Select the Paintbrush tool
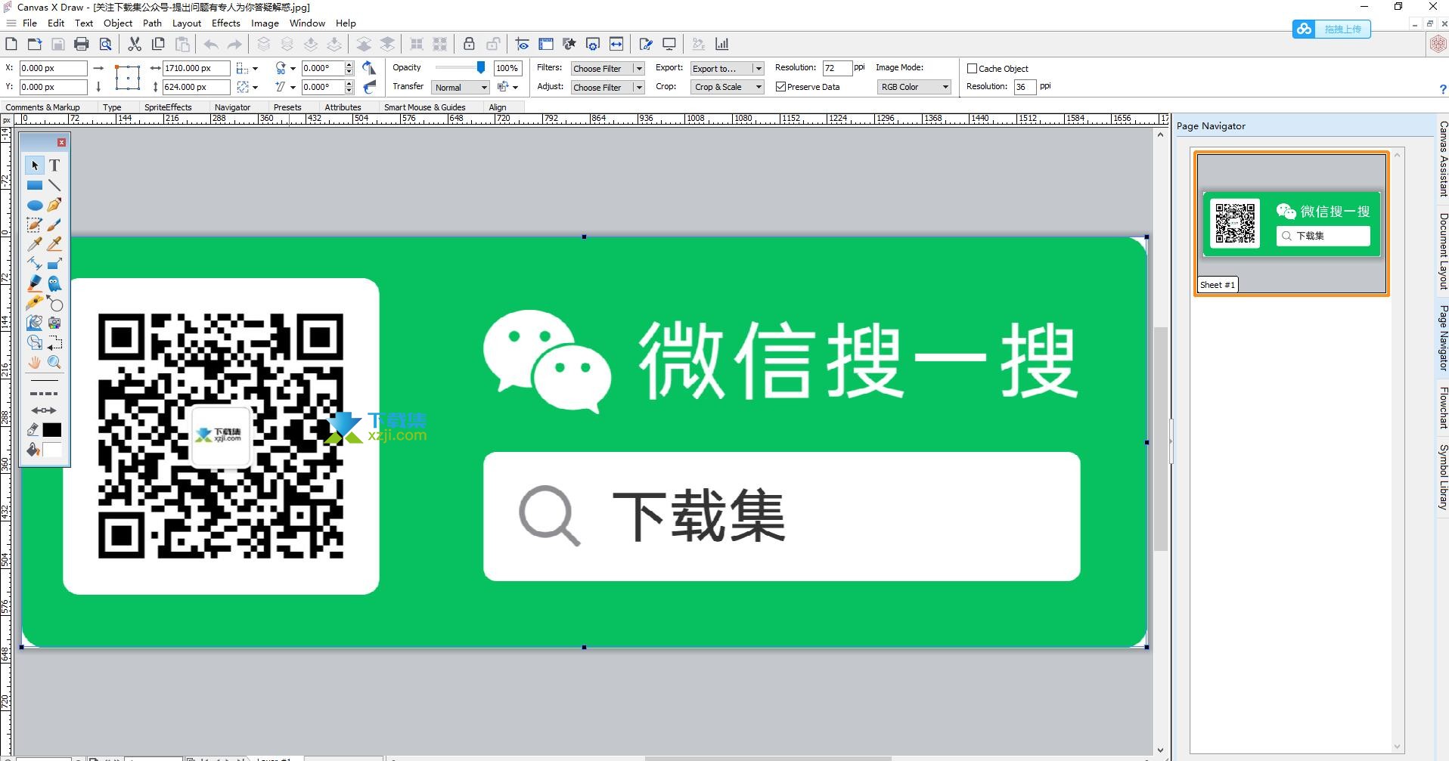 (x=54, y=224)
